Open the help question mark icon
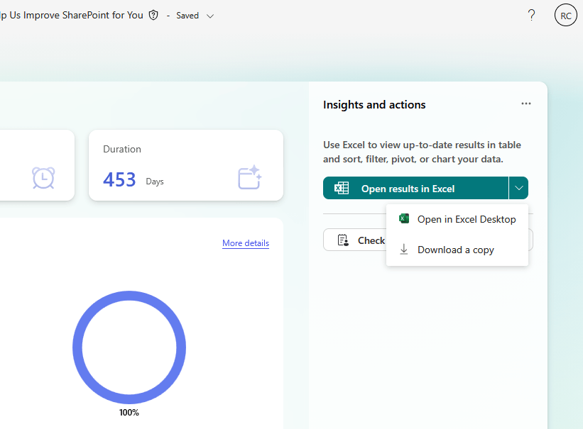The width and height of the screenshot is (583, 429). 531,15
